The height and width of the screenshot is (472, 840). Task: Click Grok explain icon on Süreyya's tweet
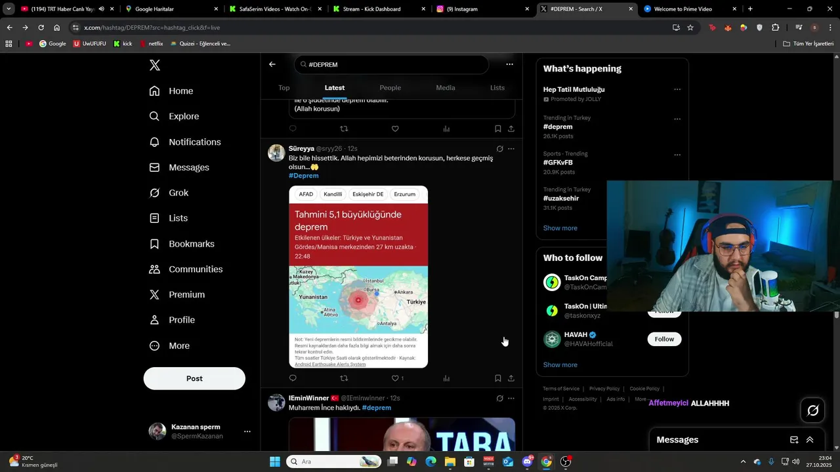coord(499,149)
